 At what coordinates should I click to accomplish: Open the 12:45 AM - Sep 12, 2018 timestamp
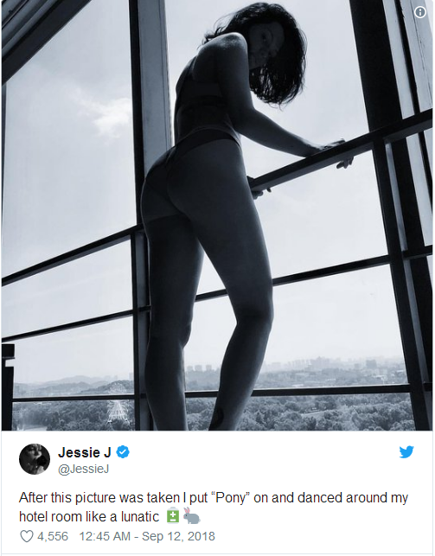(147, 536)
